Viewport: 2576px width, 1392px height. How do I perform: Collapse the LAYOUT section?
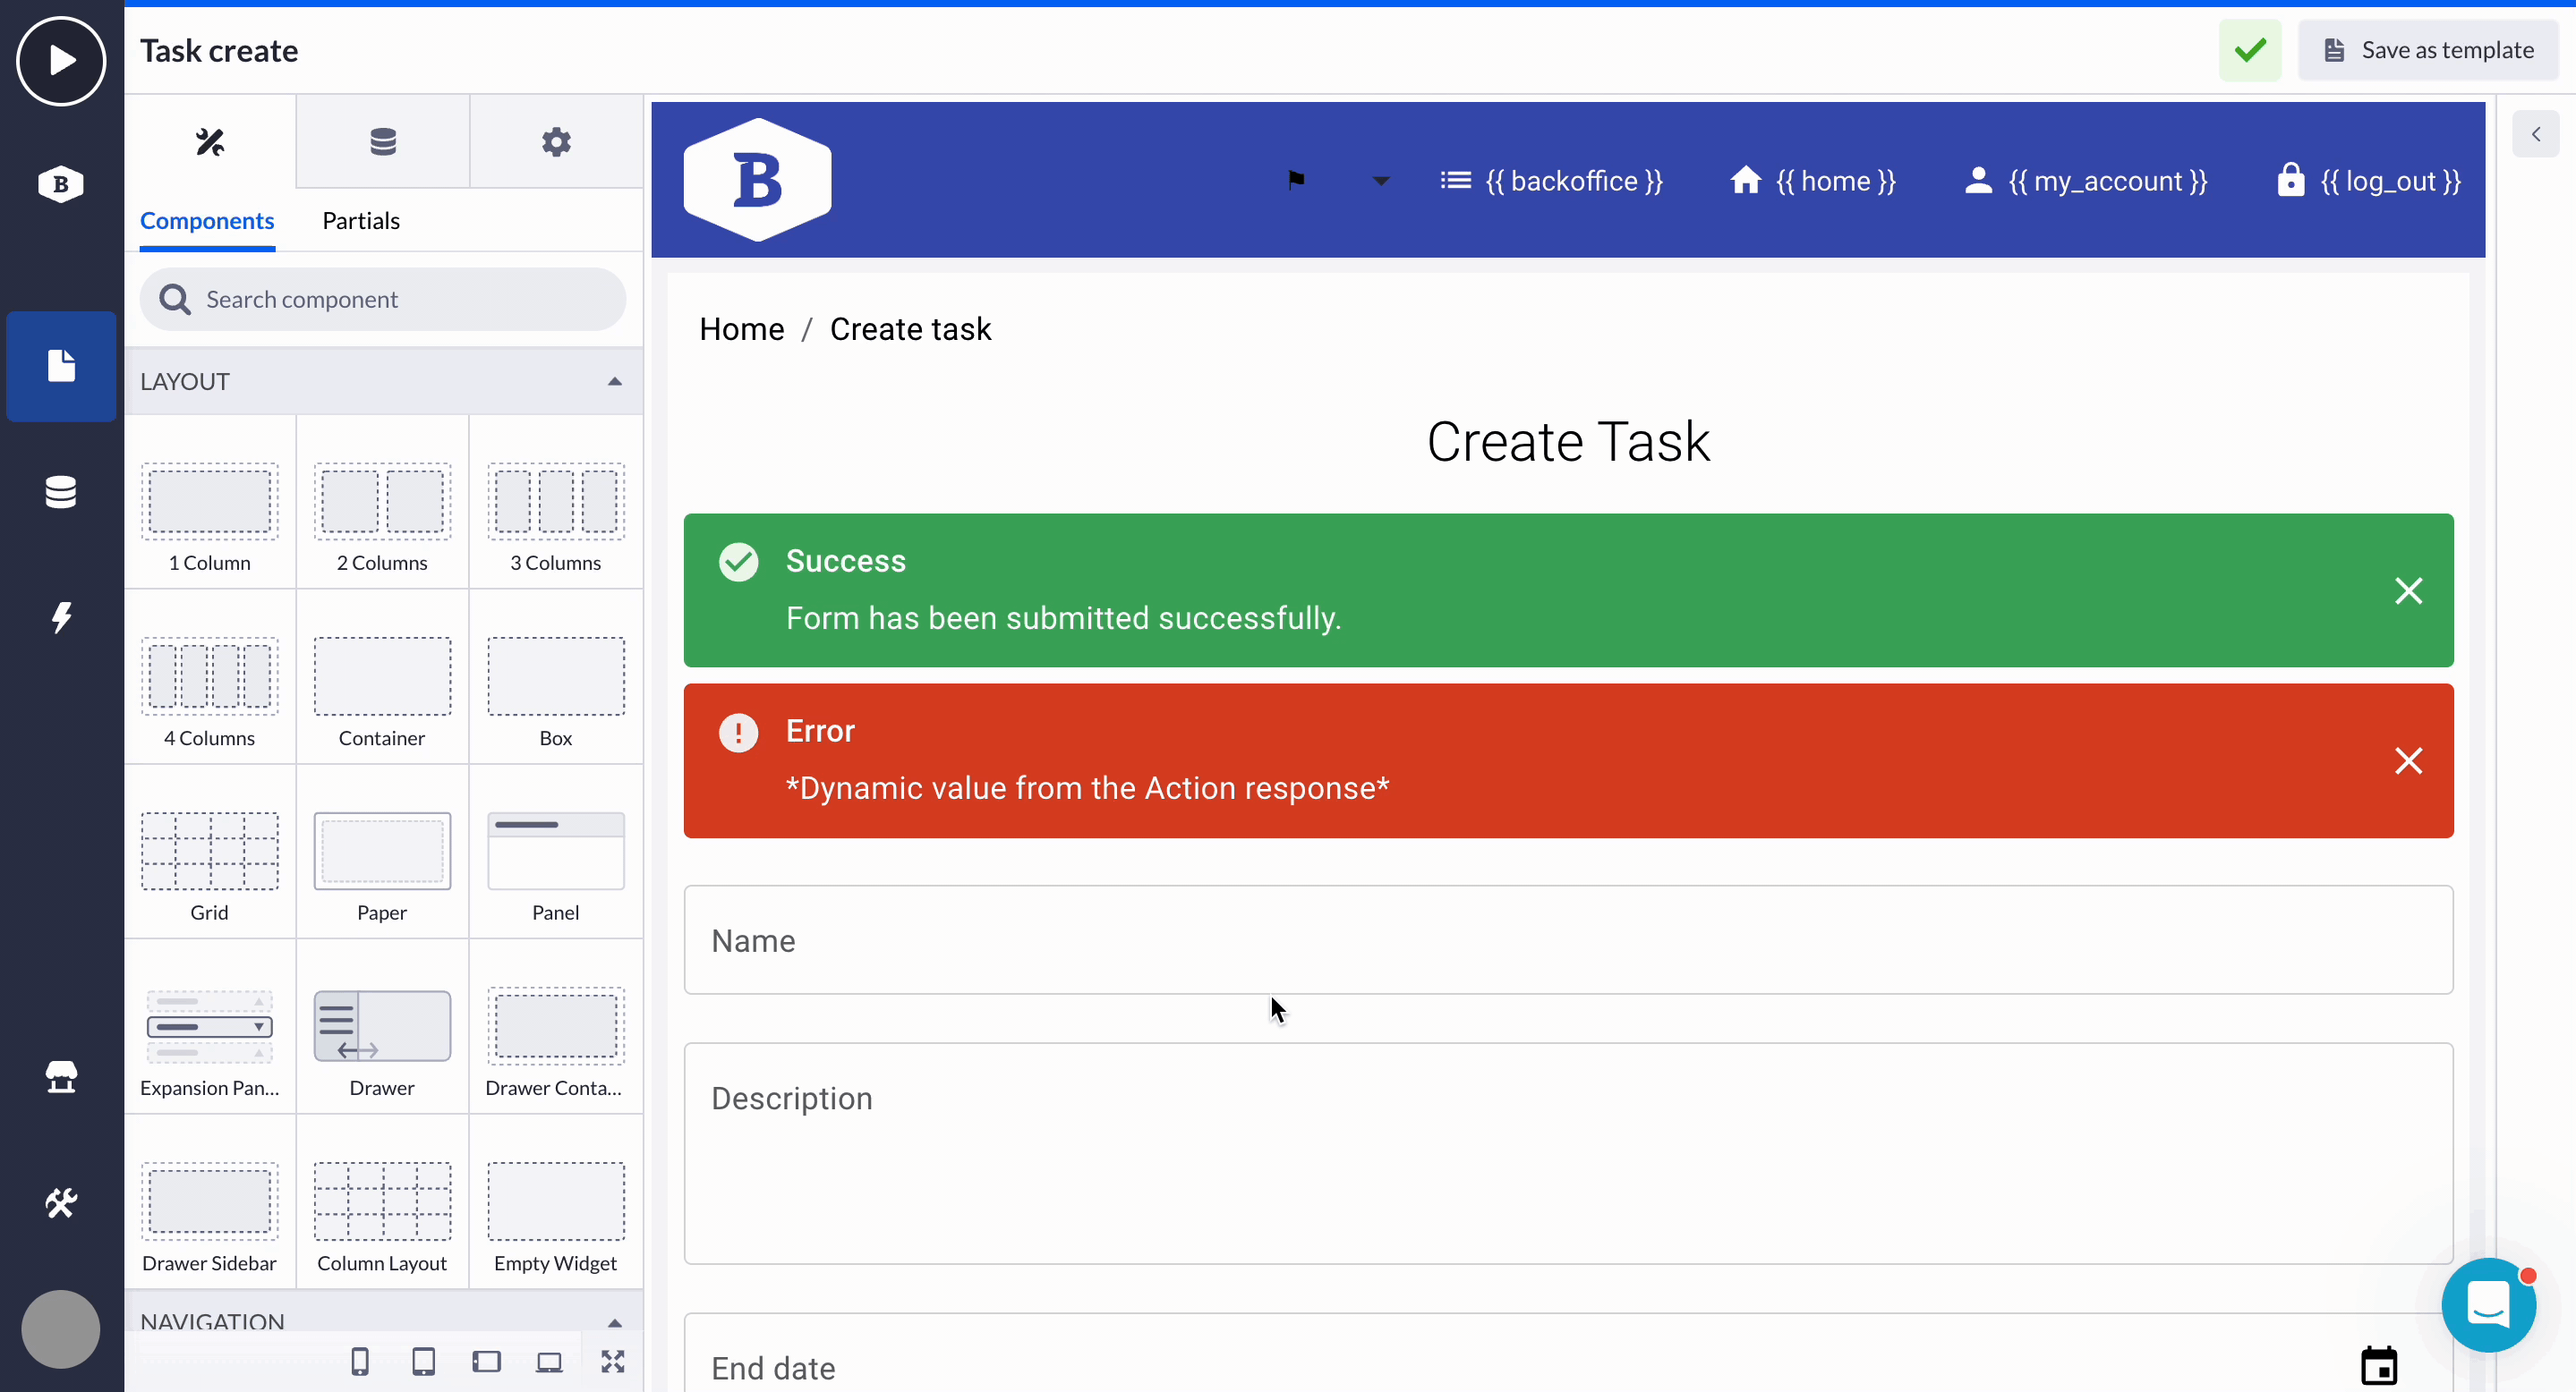tap(614, 382)
